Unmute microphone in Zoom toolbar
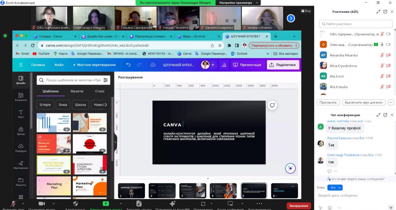This screenshot has width=396, height=210. click(14, 203)
